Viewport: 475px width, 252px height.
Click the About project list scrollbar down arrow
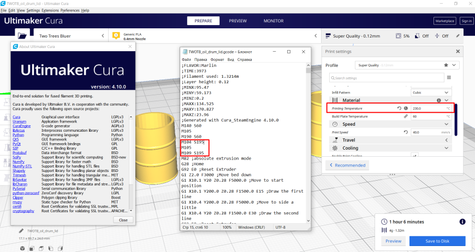pyautogui.click(x=131, y=211)
